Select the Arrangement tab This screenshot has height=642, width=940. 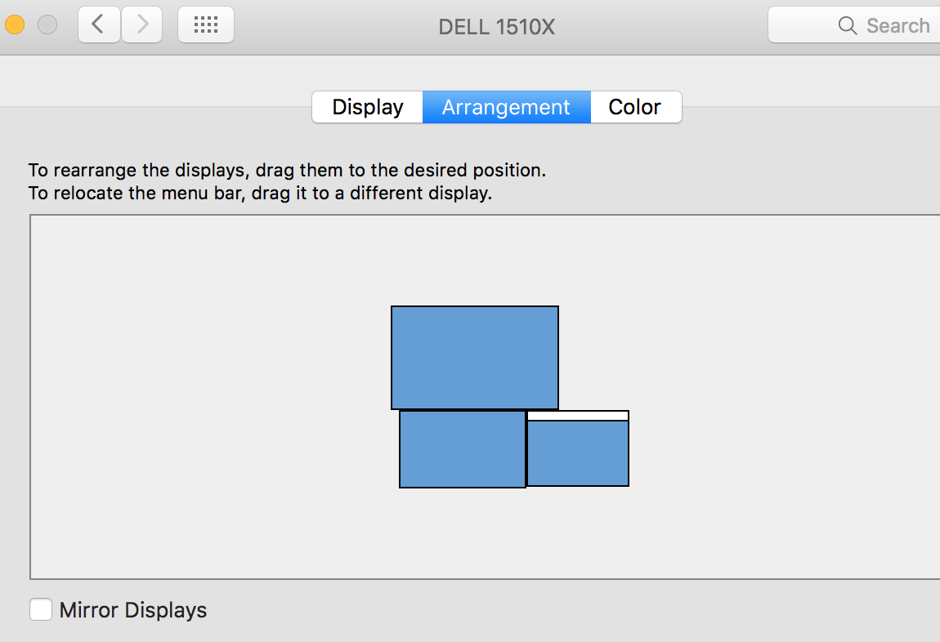[x=506, y=107]
